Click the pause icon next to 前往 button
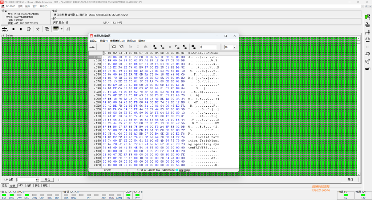 (x=58, y=180)
